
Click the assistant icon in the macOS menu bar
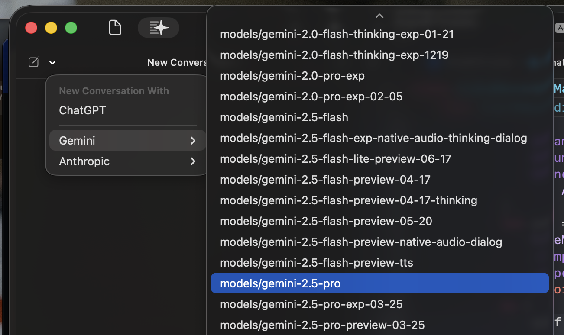click(559, 27)
